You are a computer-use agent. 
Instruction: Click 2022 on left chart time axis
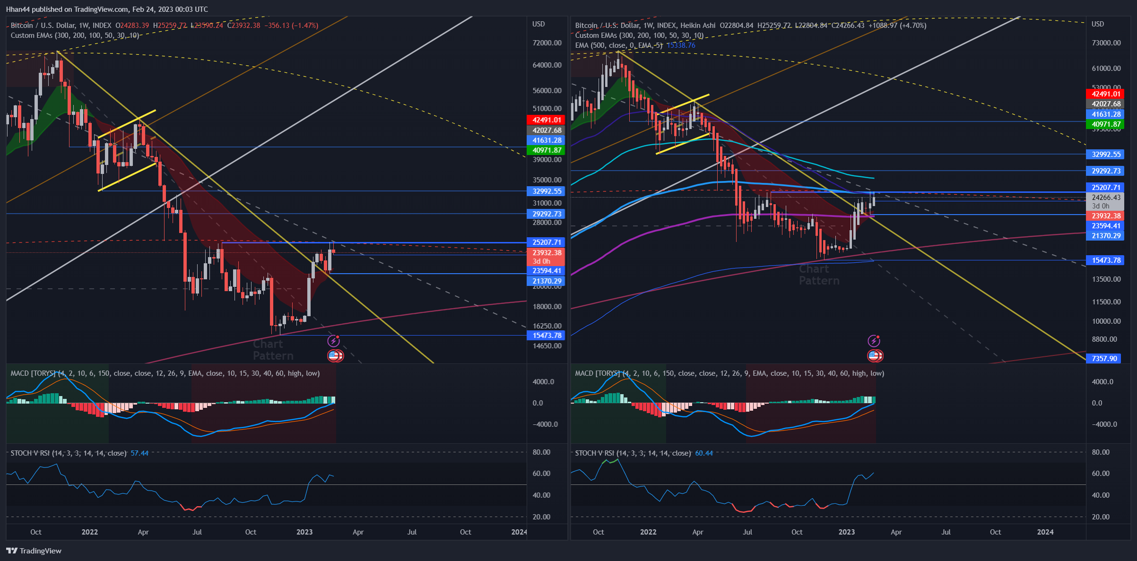[x=89, y=532]
